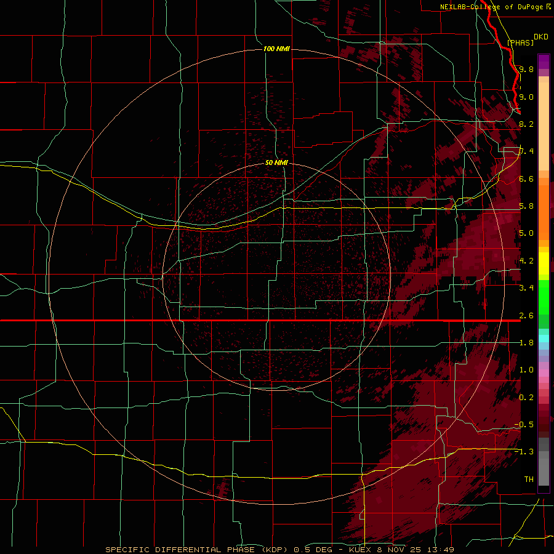This screenshot has width=554, height=554.
Task: Click the 50 NMI range ring label
Action: 276,163
